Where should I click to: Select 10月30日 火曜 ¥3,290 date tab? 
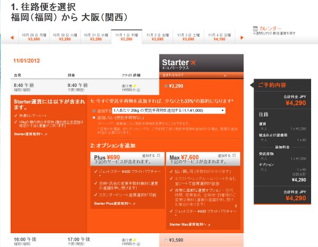[65, 37]
